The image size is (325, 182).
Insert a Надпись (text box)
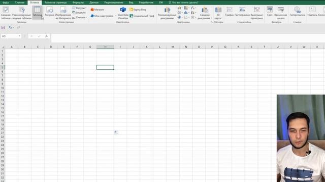click(x=312, y=12)
